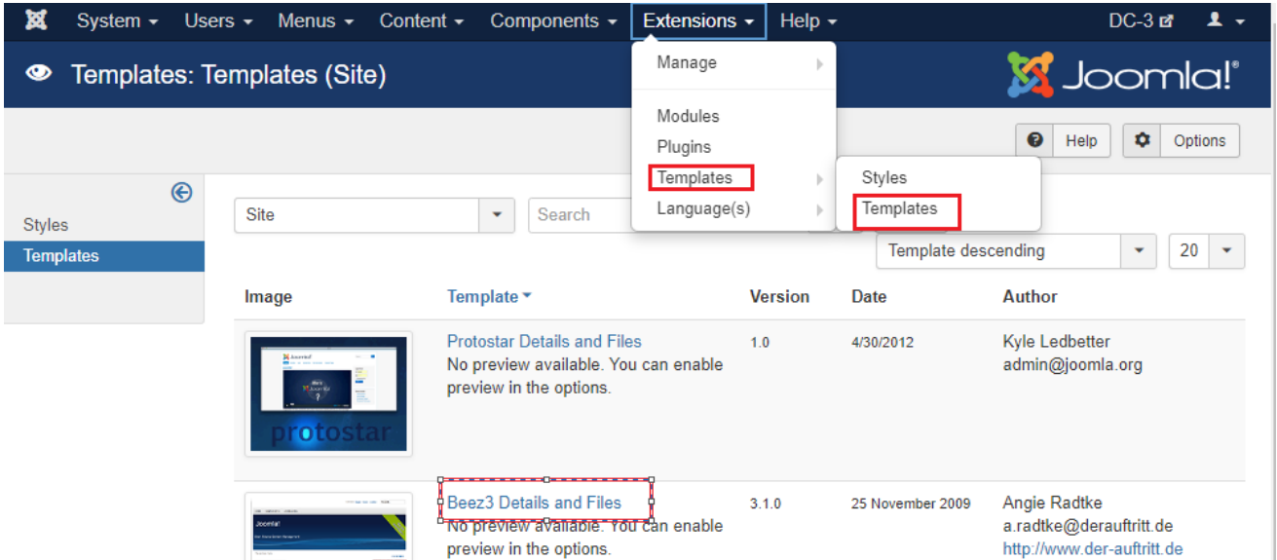Open the Site client filter dropdown
1277x560 pixels.
(x=374, y=215)
